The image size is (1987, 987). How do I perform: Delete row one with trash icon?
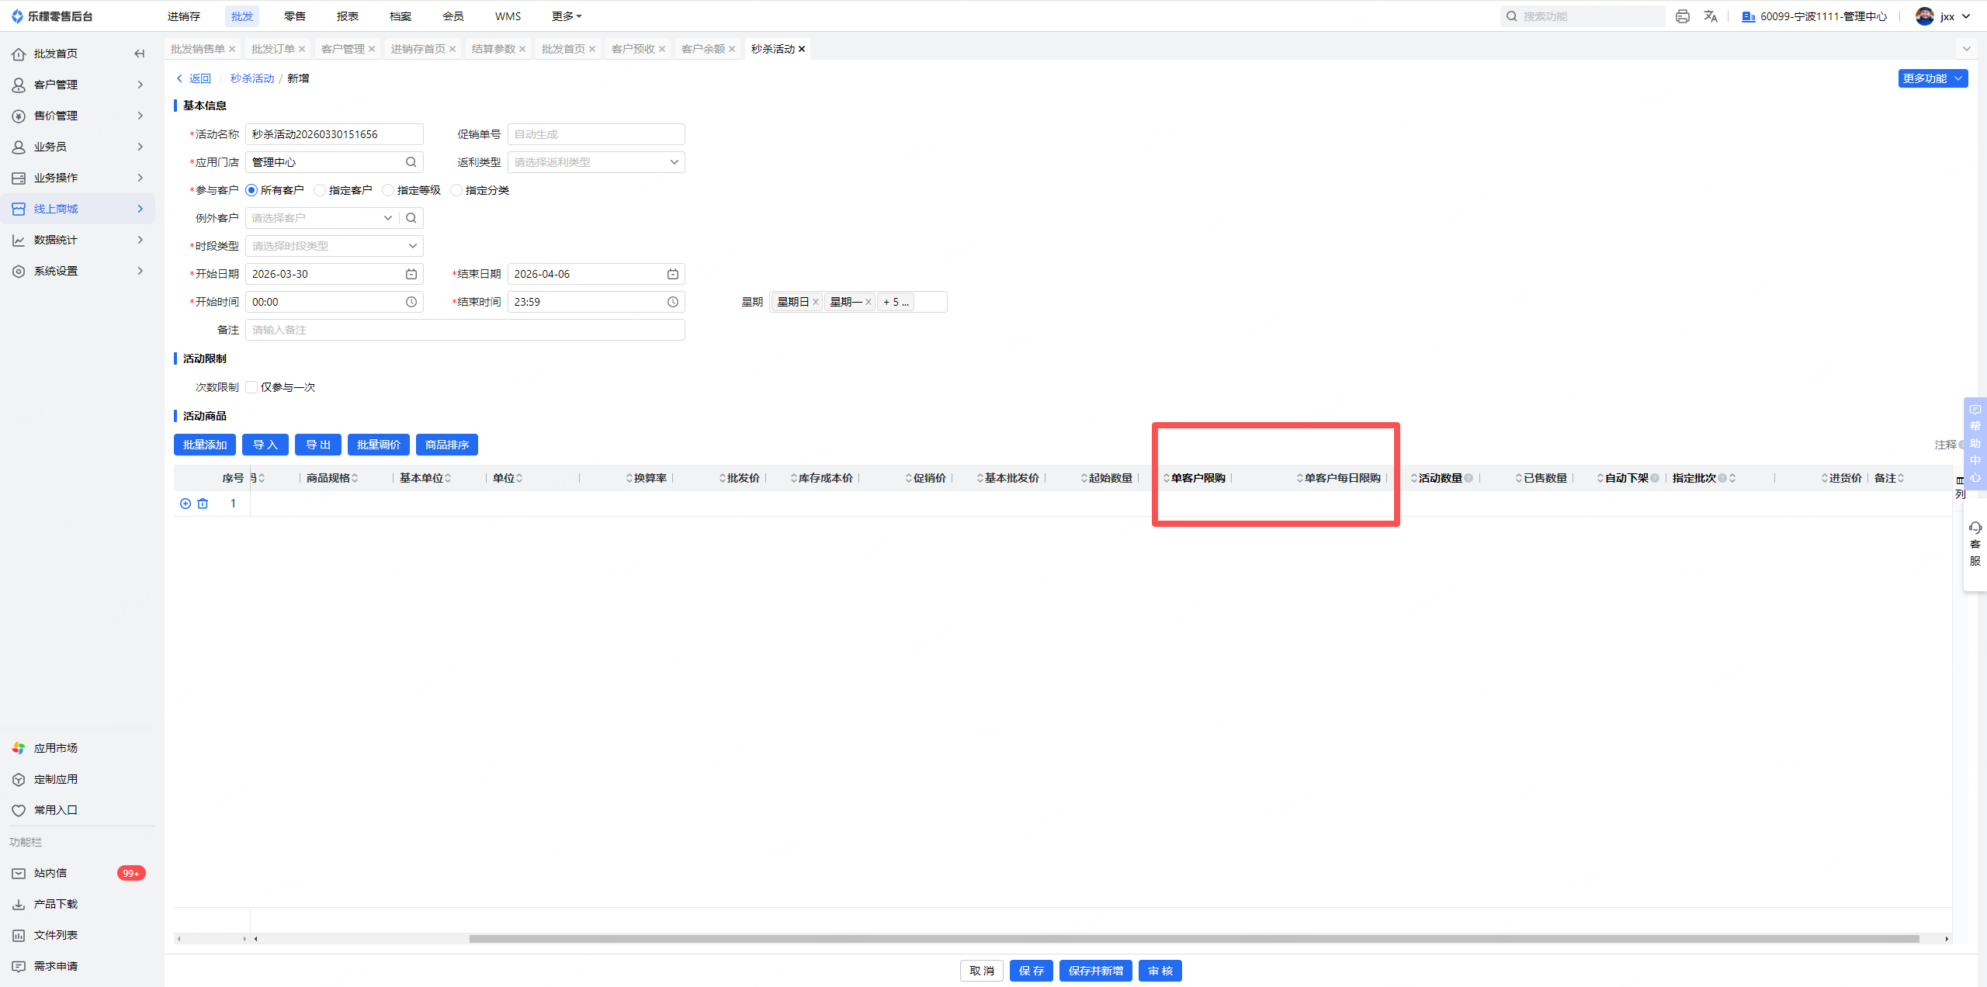[203, 504]
